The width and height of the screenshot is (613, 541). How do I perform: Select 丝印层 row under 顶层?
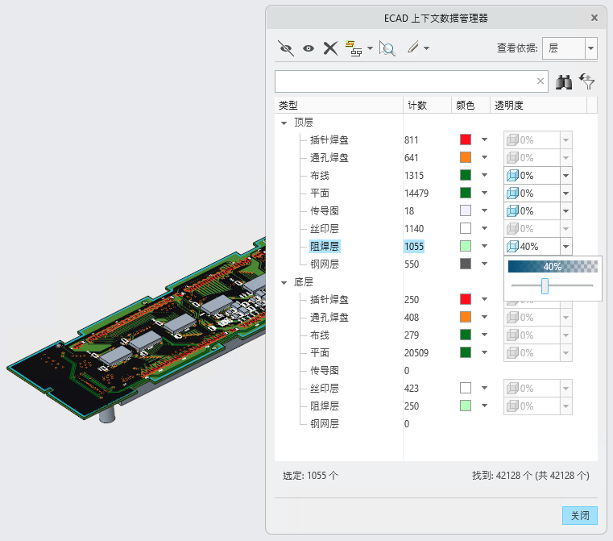pos(324,229)
